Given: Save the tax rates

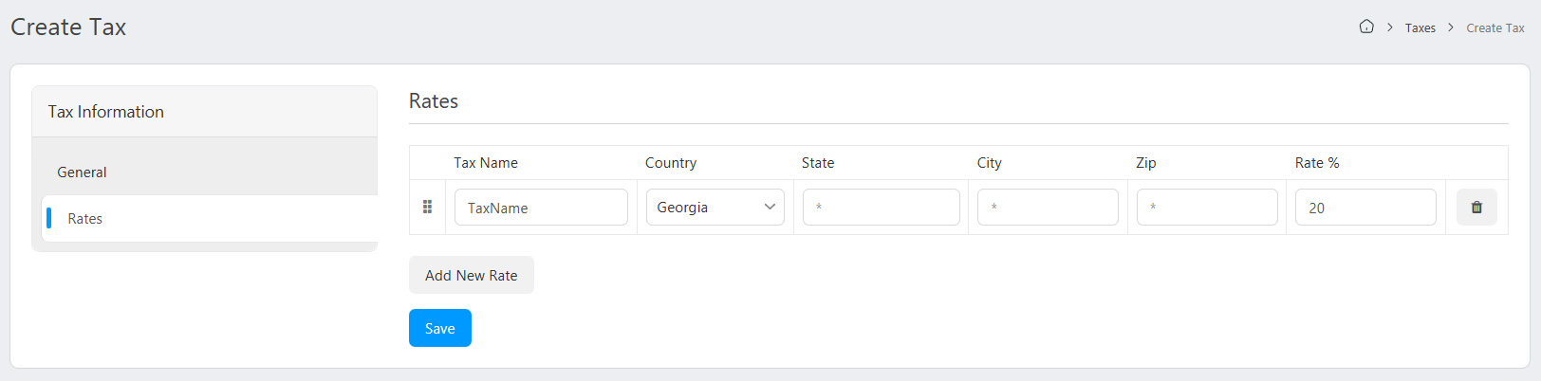Looking at the screenshot, I should 439,328.
